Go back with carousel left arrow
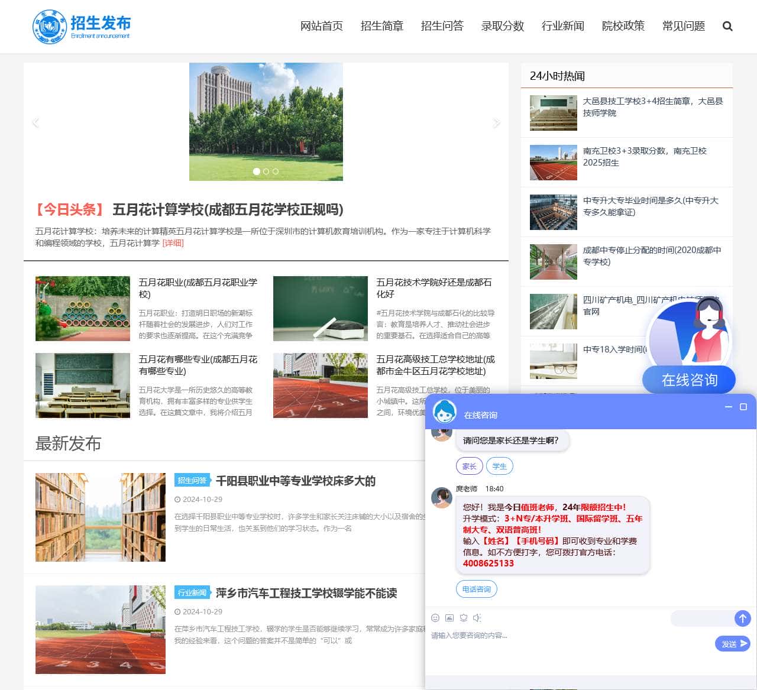The image size is (757, 690). click(35, 122)
